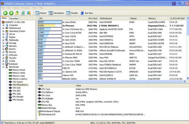Select the Motherboard ID field row

click(92, 115)
